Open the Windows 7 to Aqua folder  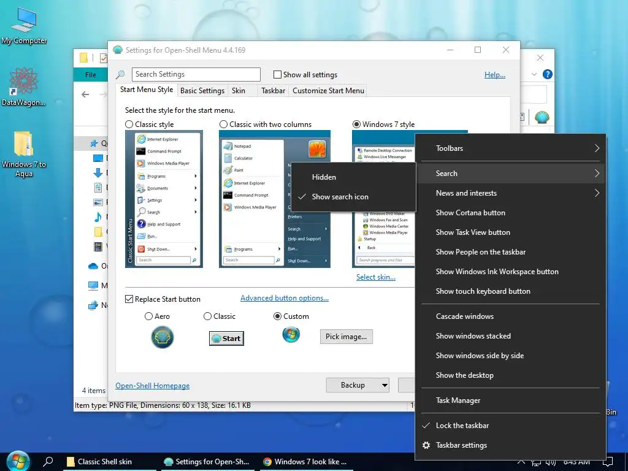point(24,154)
